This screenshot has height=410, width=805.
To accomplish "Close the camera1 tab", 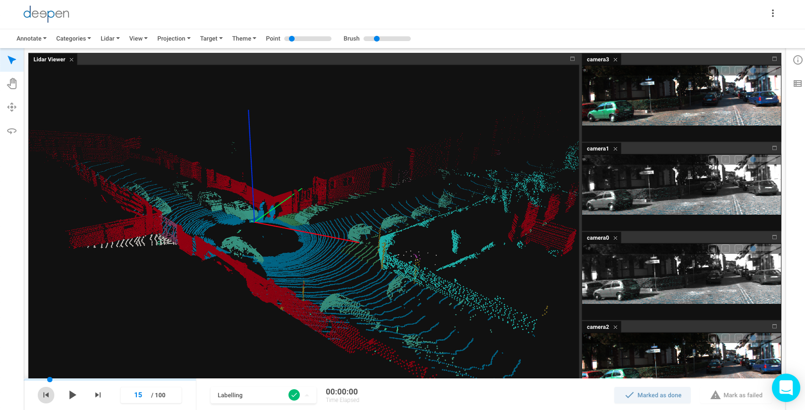I will [x=615, y=149].
